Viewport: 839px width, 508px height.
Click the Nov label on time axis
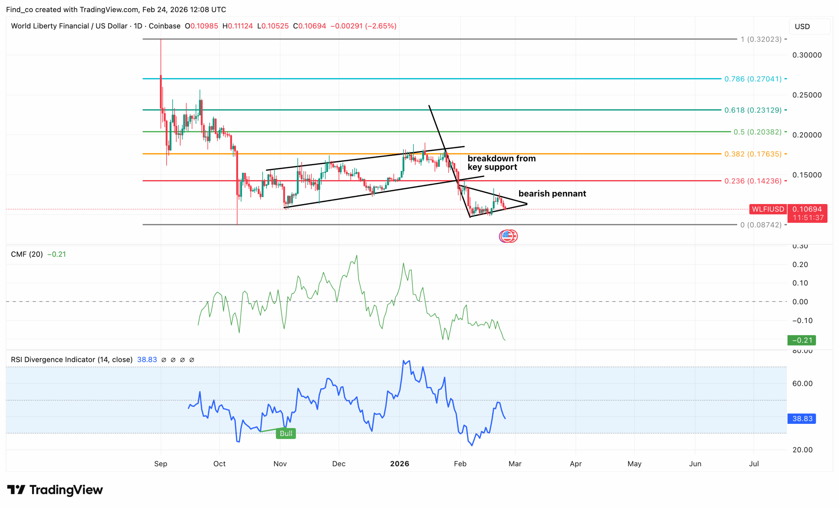[x=280, y=464]
